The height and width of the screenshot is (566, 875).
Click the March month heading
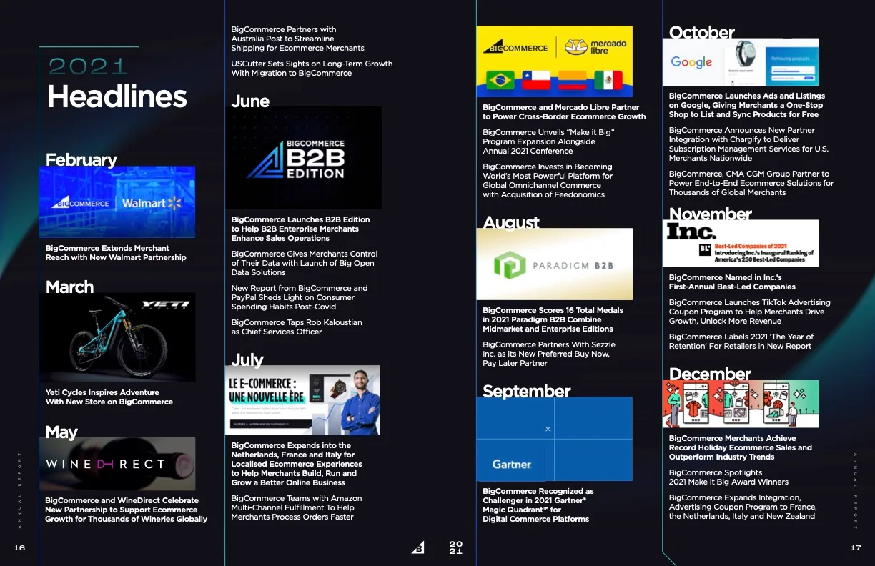pos(69,287)
